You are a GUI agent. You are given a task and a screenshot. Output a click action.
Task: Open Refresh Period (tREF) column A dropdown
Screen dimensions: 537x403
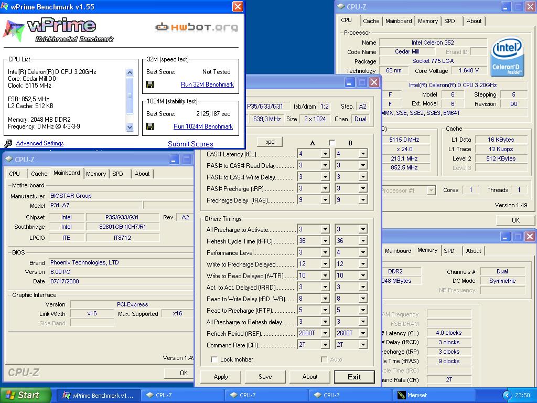click(325, 333)
